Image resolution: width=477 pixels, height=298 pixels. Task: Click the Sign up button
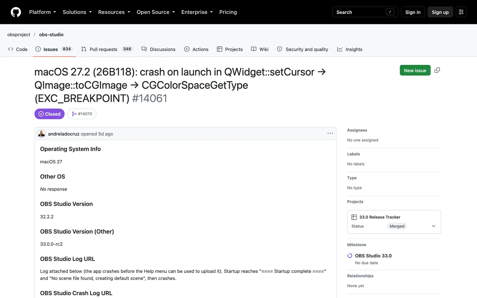440,12
